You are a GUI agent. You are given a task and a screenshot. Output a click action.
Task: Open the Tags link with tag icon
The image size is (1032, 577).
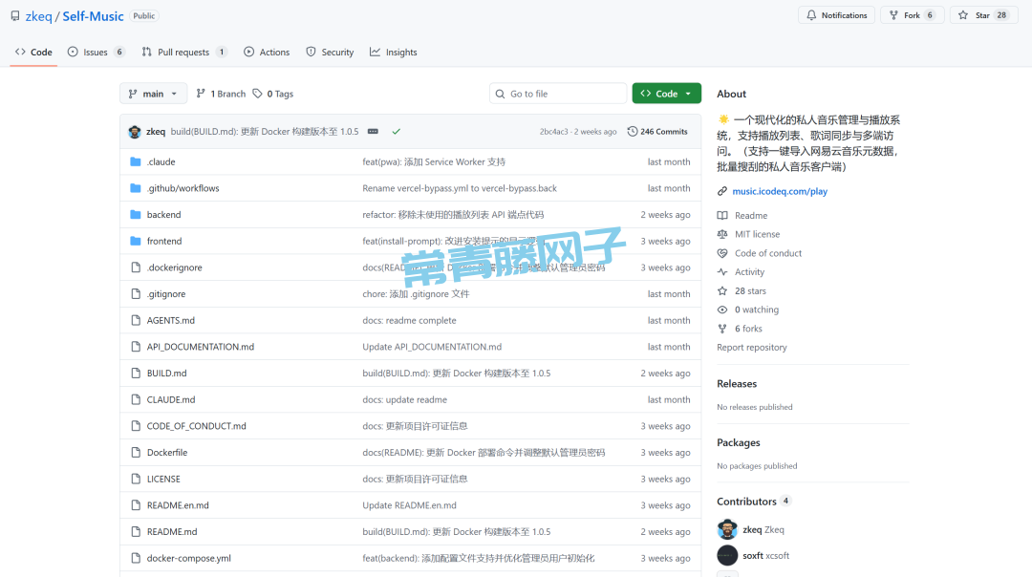(273, 94)
